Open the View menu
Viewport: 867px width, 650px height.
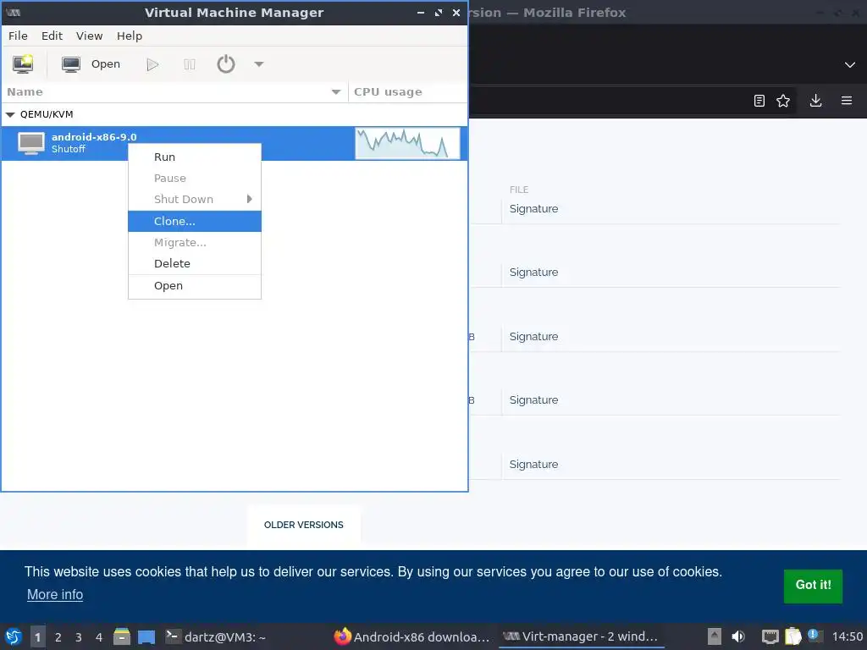tap(89, 36)
